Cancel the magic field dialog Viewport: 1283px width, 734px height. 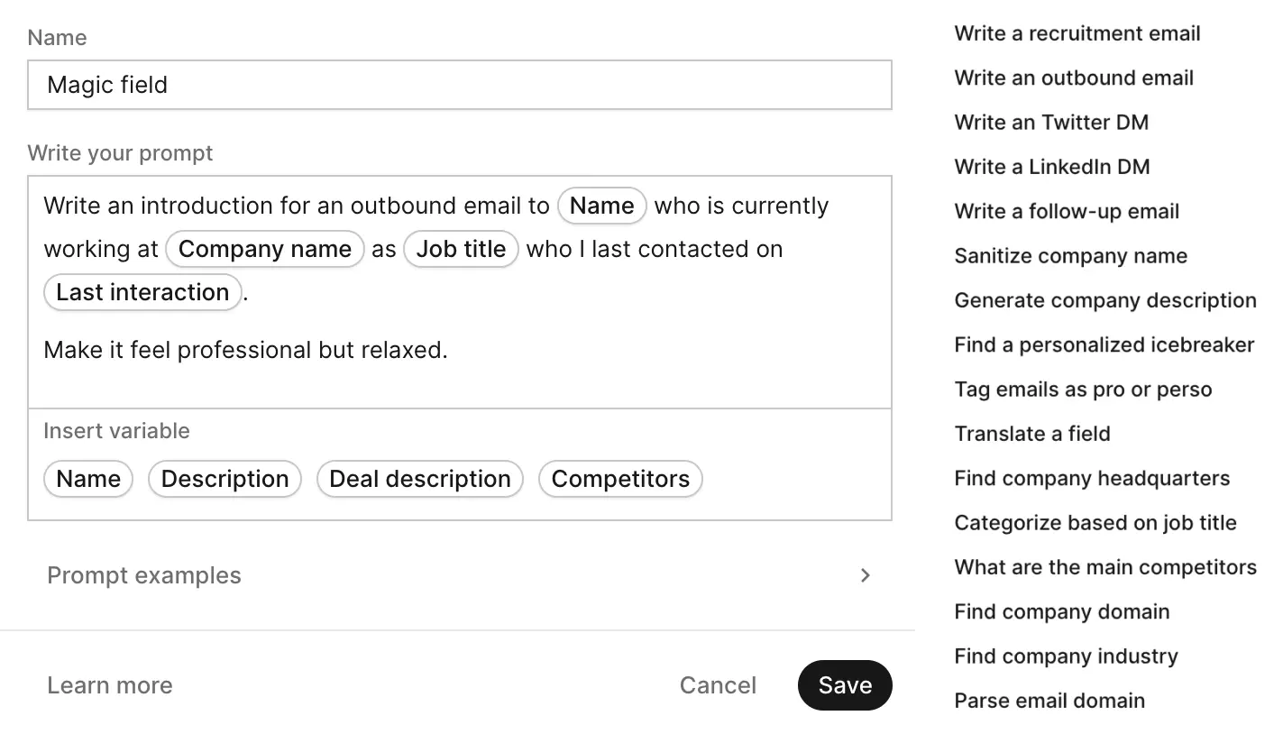(x=718, y=685)
